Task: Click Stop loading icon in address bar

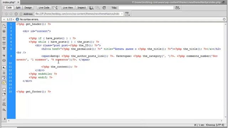Action: (x=16, y=14)
